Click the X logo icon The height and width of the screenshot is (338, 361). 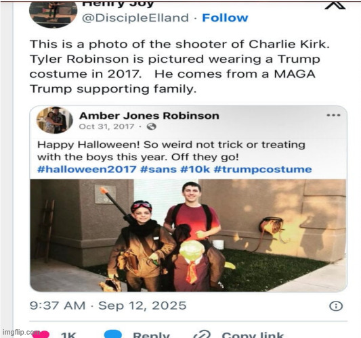tap(335, 5)
